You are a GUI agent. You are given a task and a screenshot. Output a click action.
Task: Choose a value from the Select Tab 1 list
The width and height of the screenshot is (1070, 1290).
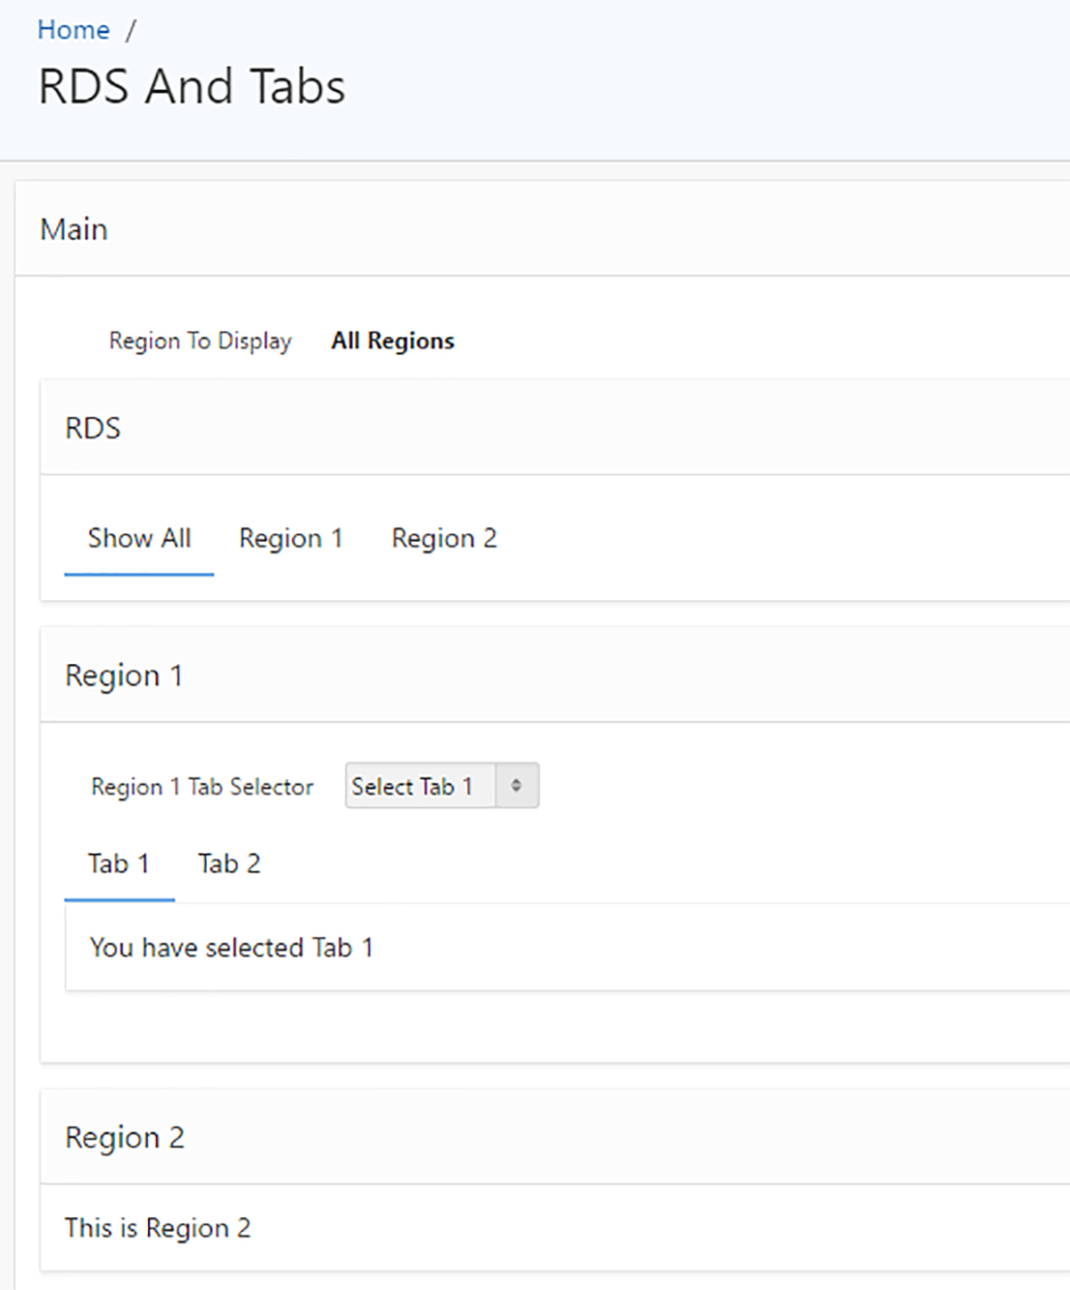pos(417,786)
